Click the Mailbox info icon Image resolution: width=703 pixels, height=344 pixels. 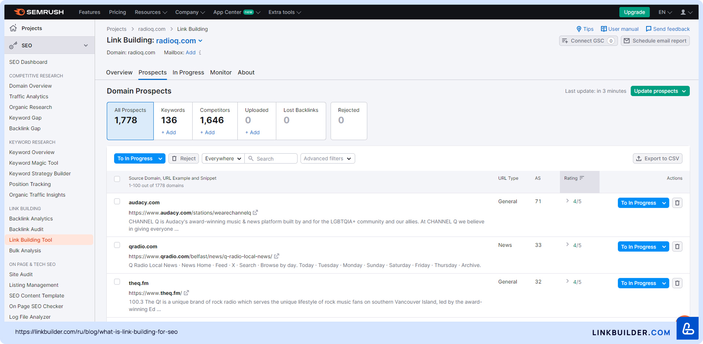tap(200, 52)
